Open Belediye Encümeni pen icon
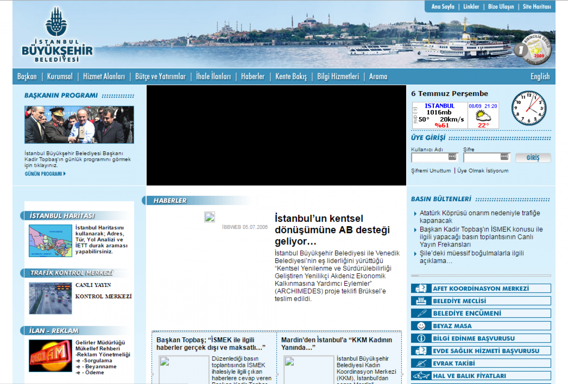The image size is (568, 384). [x=421, y=313]
